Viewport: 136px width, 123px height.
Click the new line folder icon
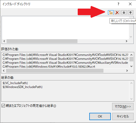tap(111, 13)
